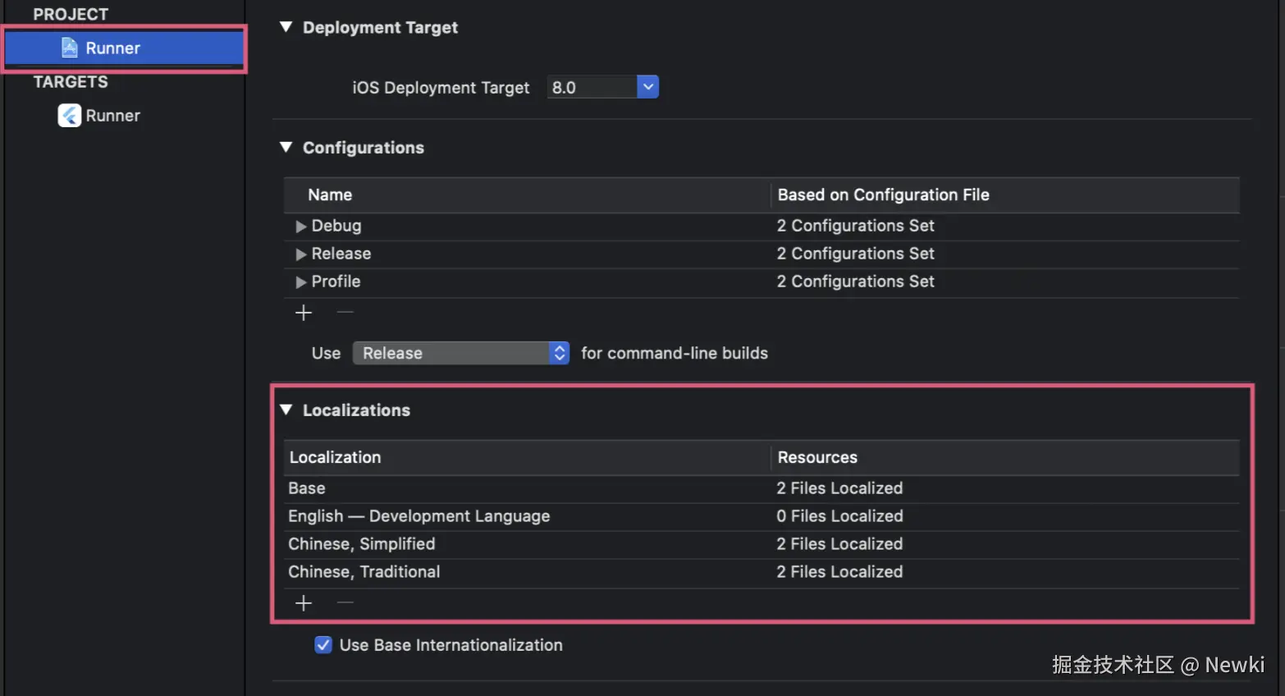The image size is (1285, 696).
Task: Expand the Debug configuration row
Action: (301, 227)
